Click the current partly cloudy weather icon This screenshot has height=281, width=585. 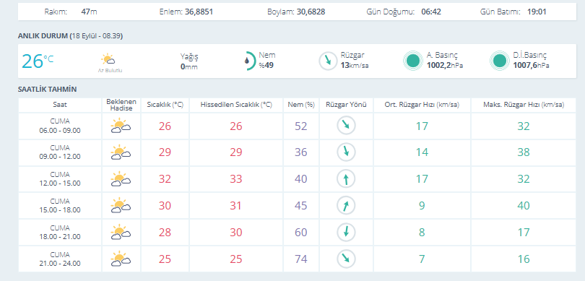tap(108, 59)
